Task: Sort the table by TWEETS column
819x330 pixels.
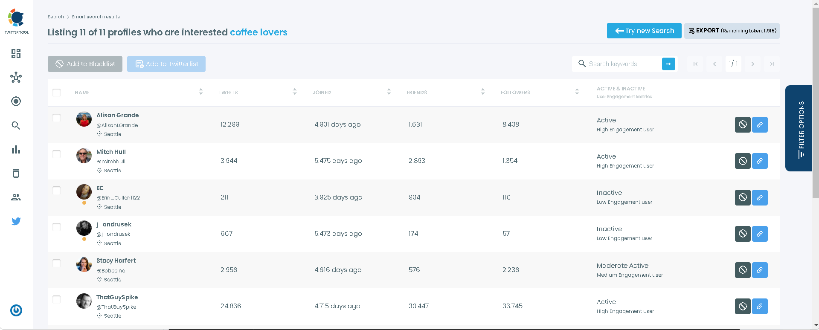Action: (294, 91)
